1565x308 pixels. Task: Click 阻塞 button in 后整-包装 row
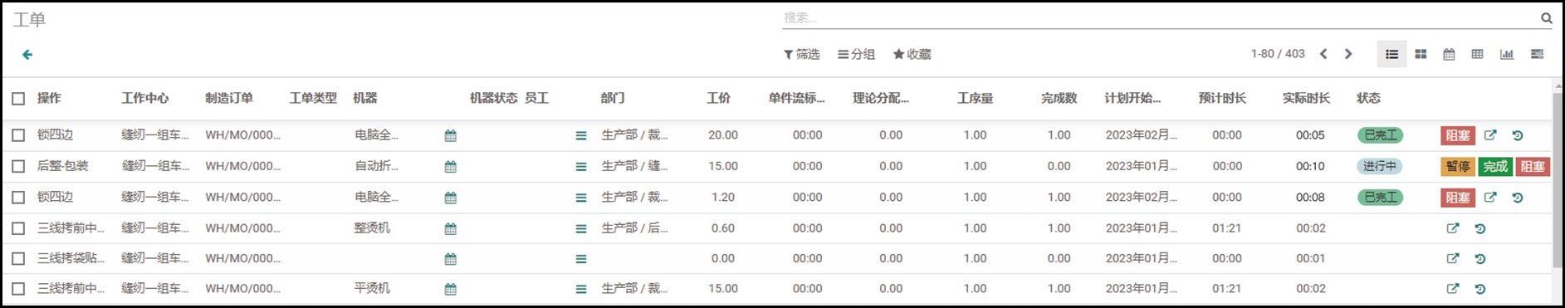click(x=1532, y=167)
